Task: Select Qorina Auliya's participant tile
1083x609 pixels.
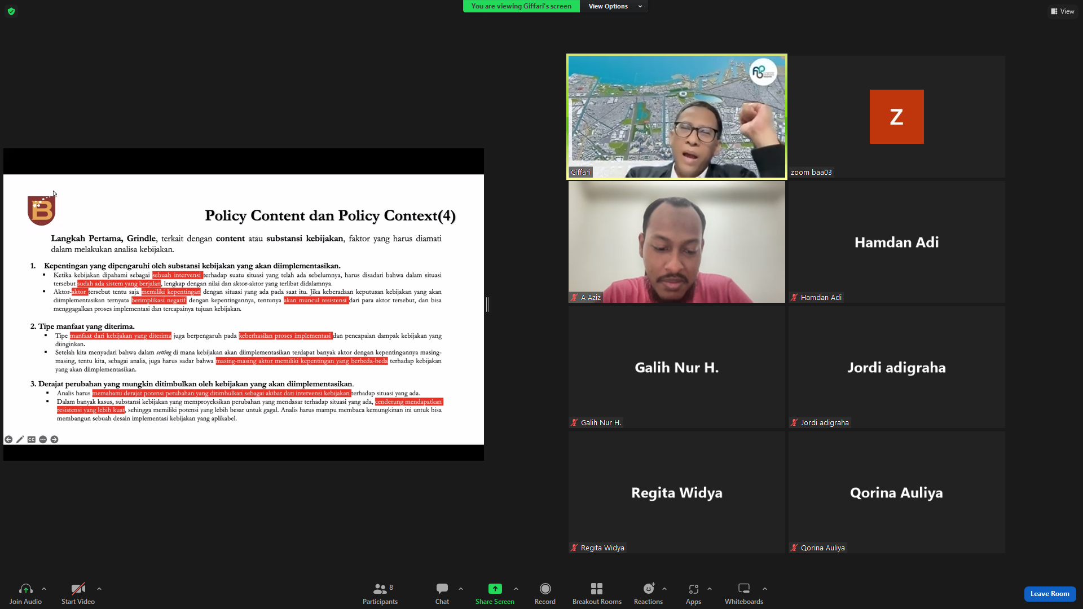Action: click(897, 492)
